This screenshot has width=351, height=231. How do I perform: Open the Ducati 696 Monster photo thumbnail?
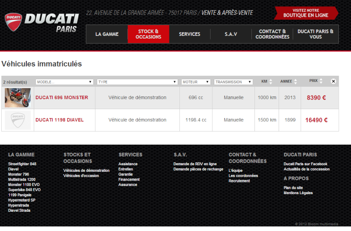pyautogui.click(x=18, y=98)
